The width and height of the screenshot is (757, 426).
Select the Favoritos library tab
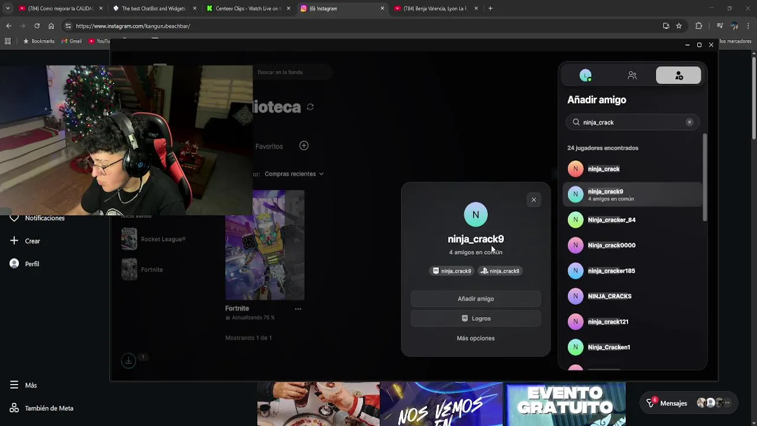(269, 146)
